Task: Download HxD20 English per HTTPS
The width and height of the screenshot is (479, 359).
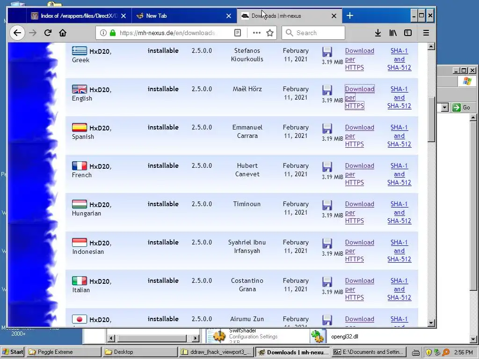Action: pyautogui.click(x=359, y=97)
